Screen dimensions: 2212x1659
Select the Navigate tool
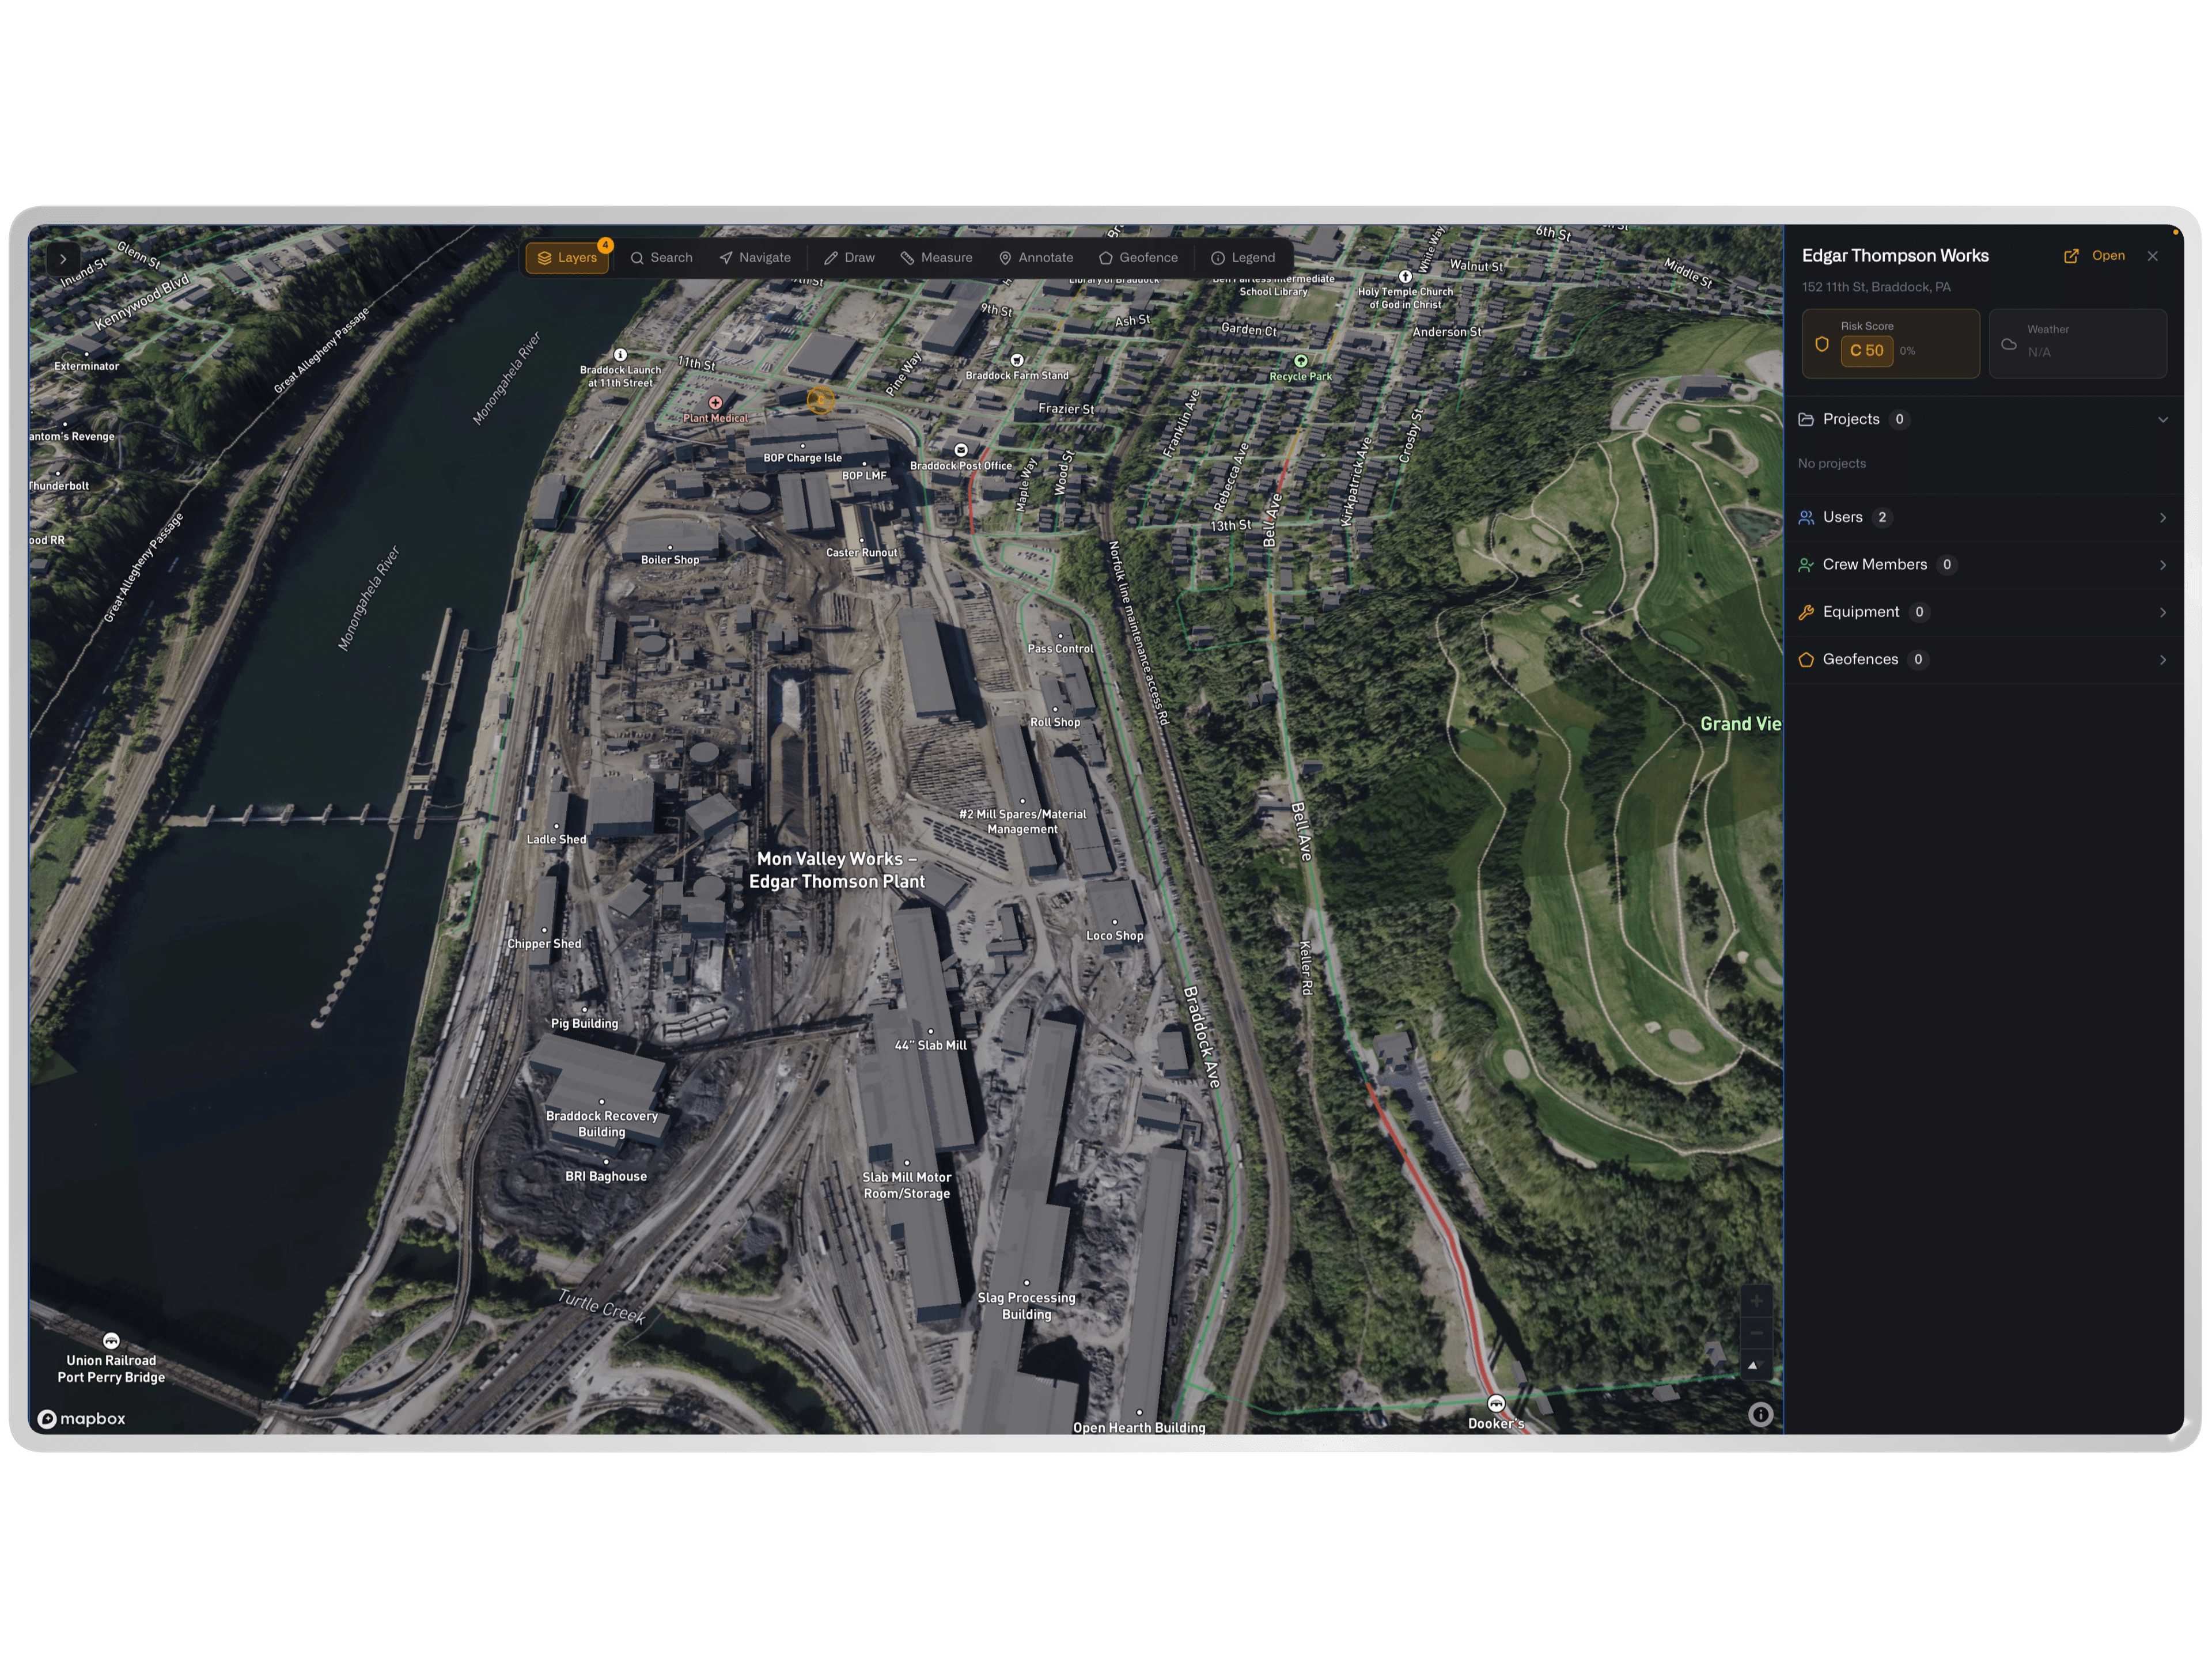coord(755,258)
